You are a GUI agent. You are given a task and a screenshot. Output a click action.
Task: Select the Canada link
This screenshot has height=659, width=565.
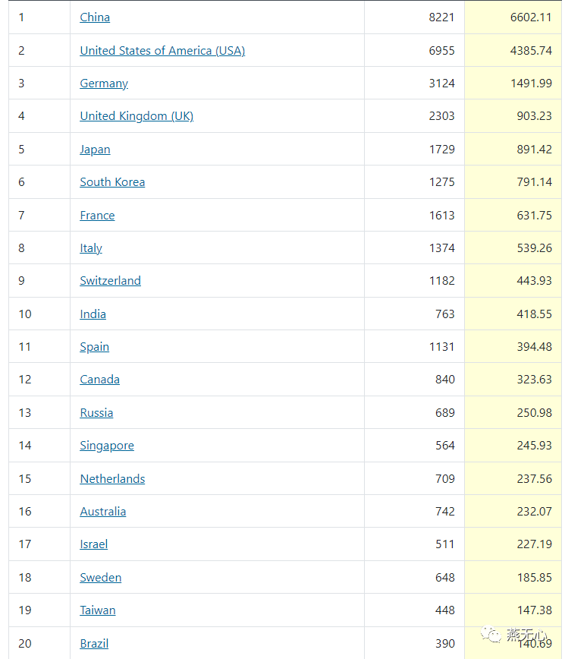click(x=99, y=380)
